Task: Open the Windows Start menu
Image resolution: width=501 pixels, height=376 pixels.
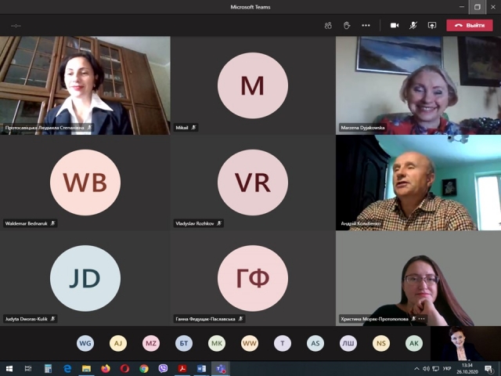Action: coord(9,368)
